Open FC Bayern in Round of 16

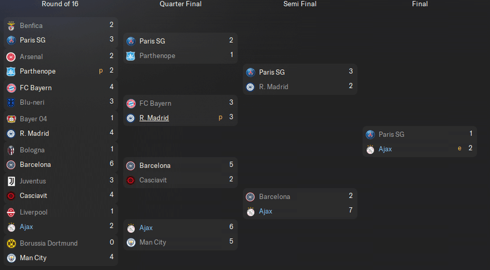click(36, 88)
